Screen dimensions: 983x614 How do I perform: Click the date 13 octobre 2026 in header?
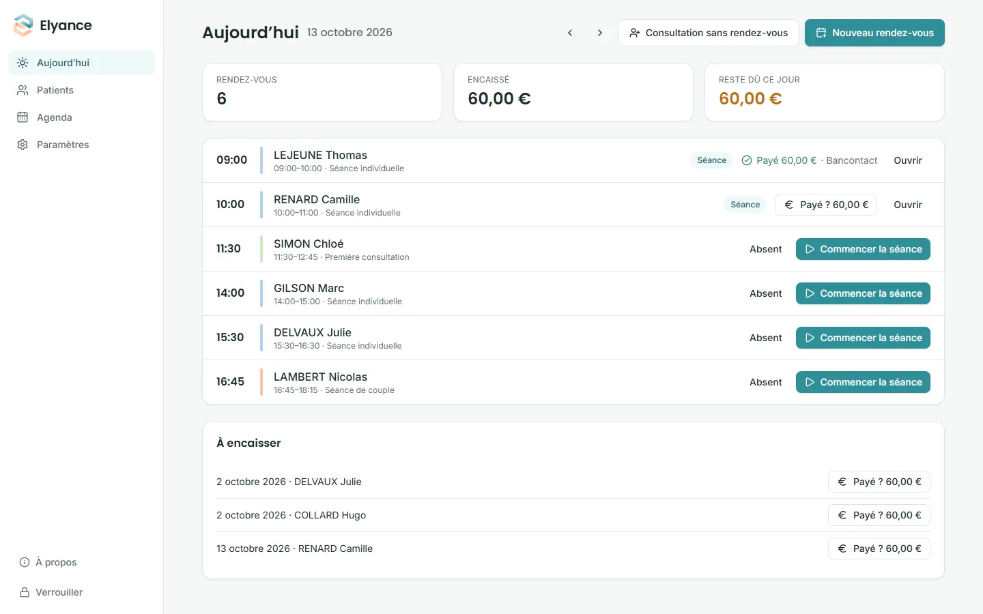click(350, 33)
